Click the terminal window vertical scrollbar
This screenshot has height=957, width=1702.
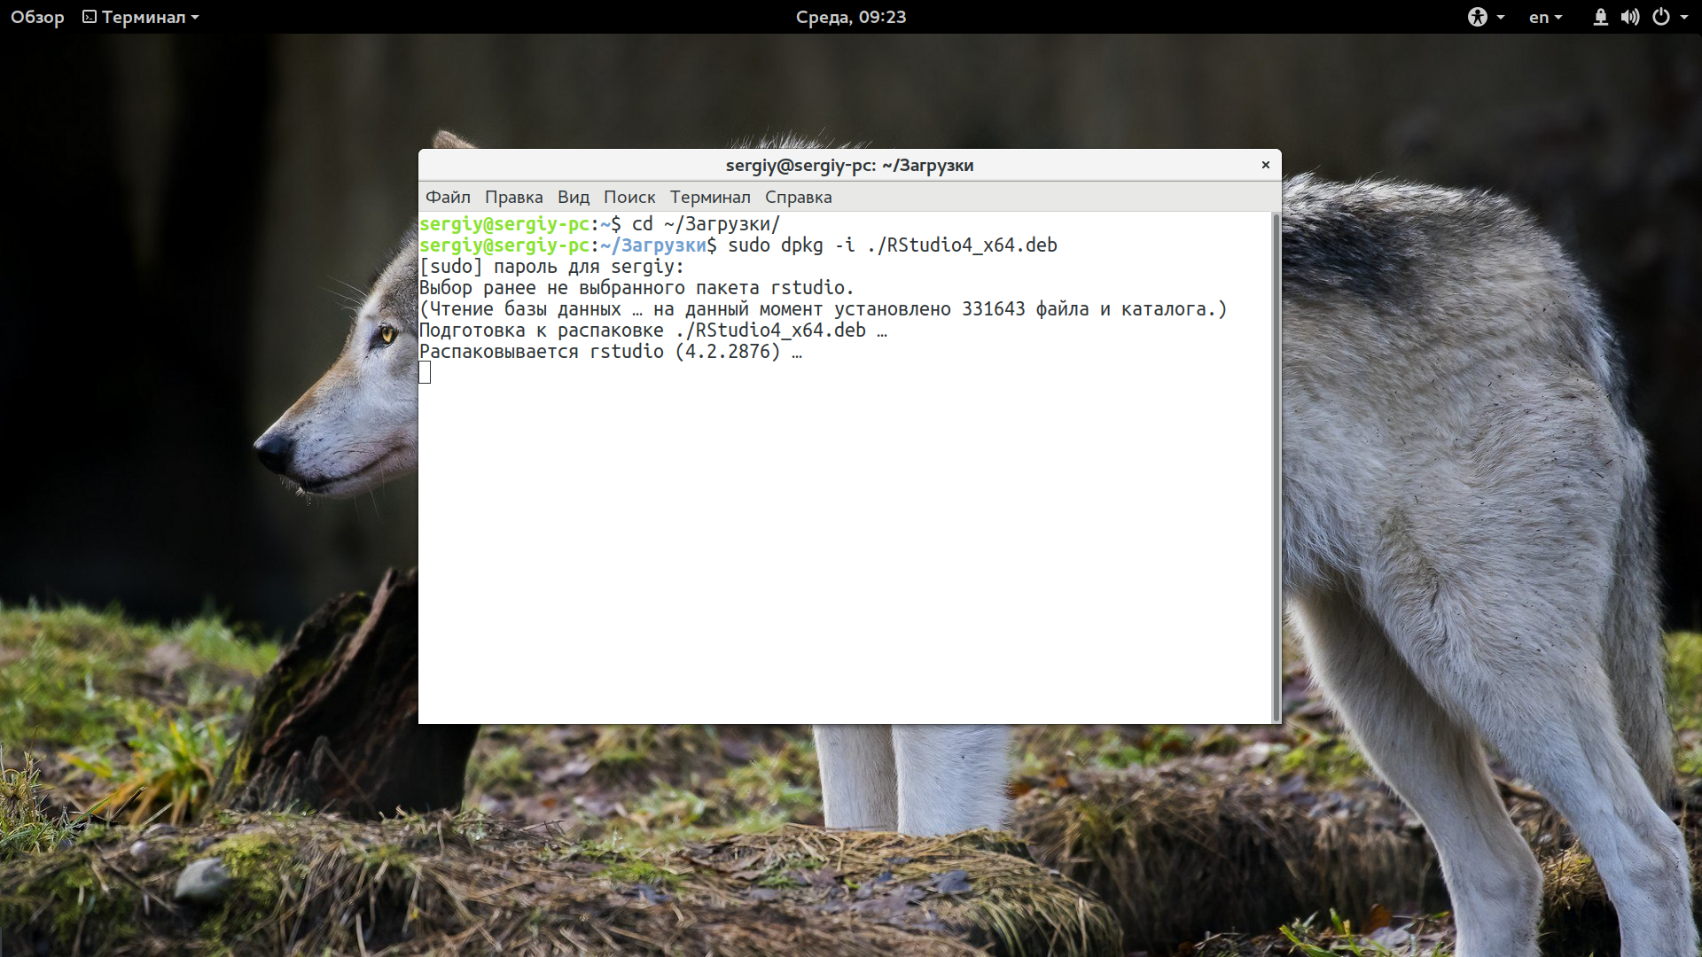point(1276,467)
